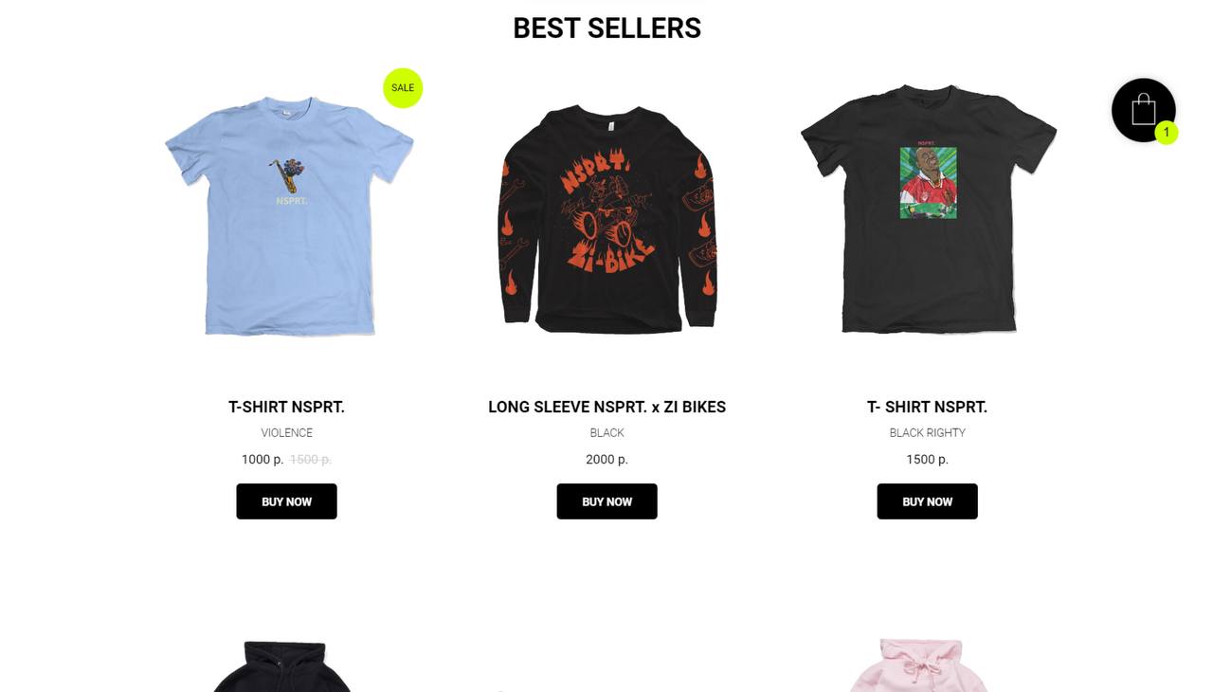Open the blue saxophone T-shirt image

tap(288, 216)
